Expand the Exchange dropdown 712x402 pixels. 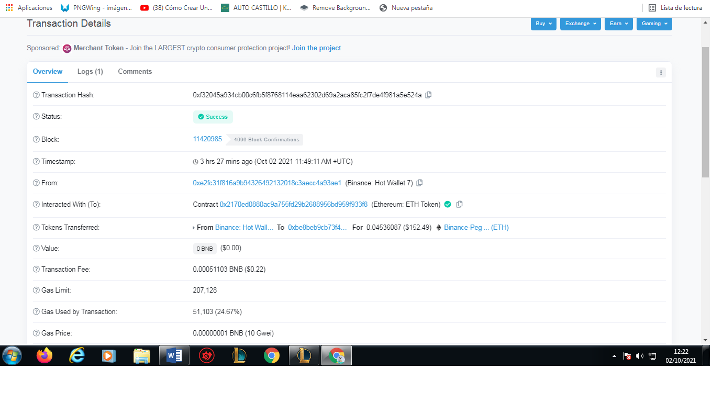(581, 24)
